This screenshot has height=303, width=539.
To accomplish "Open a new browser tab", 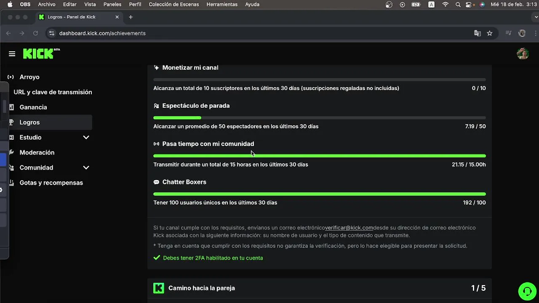I will (x=131, y=17).
